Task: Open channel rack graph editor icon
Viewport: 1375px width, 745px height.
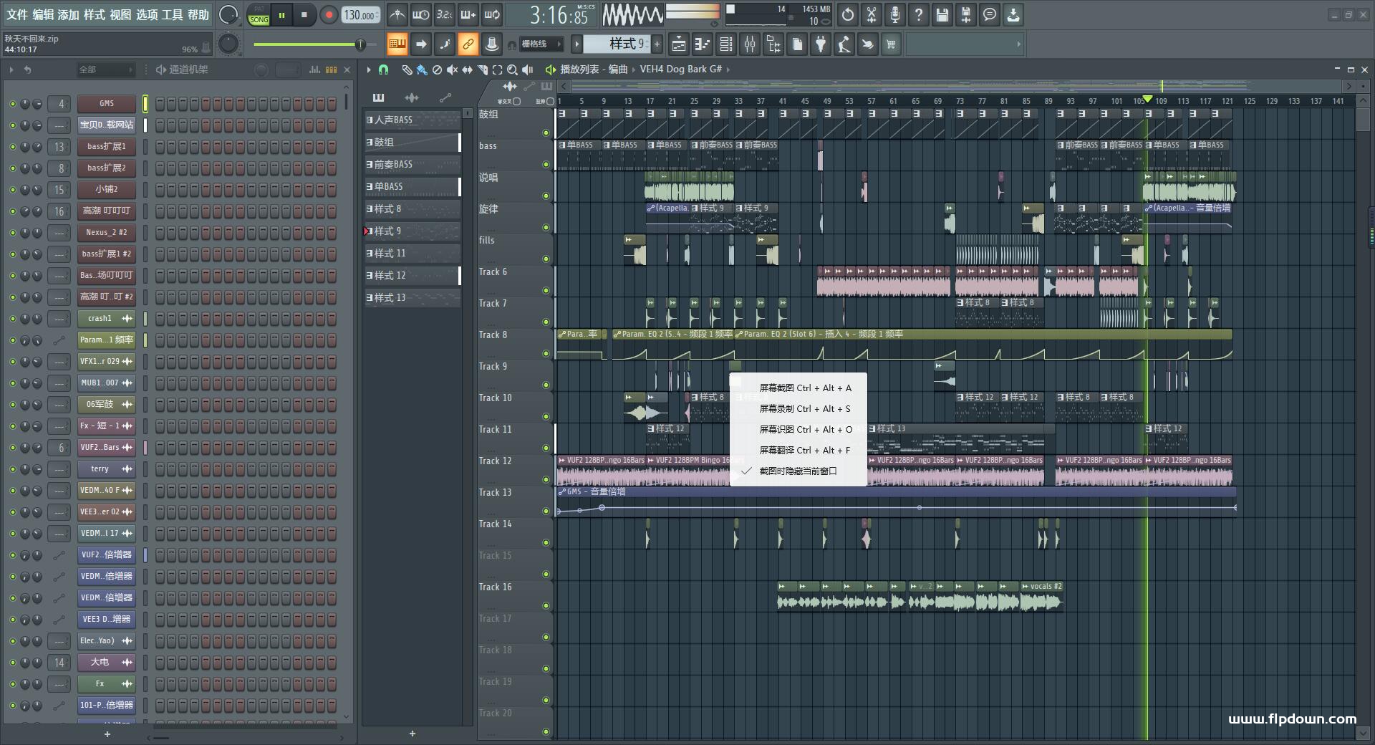Action: [314, 69]
